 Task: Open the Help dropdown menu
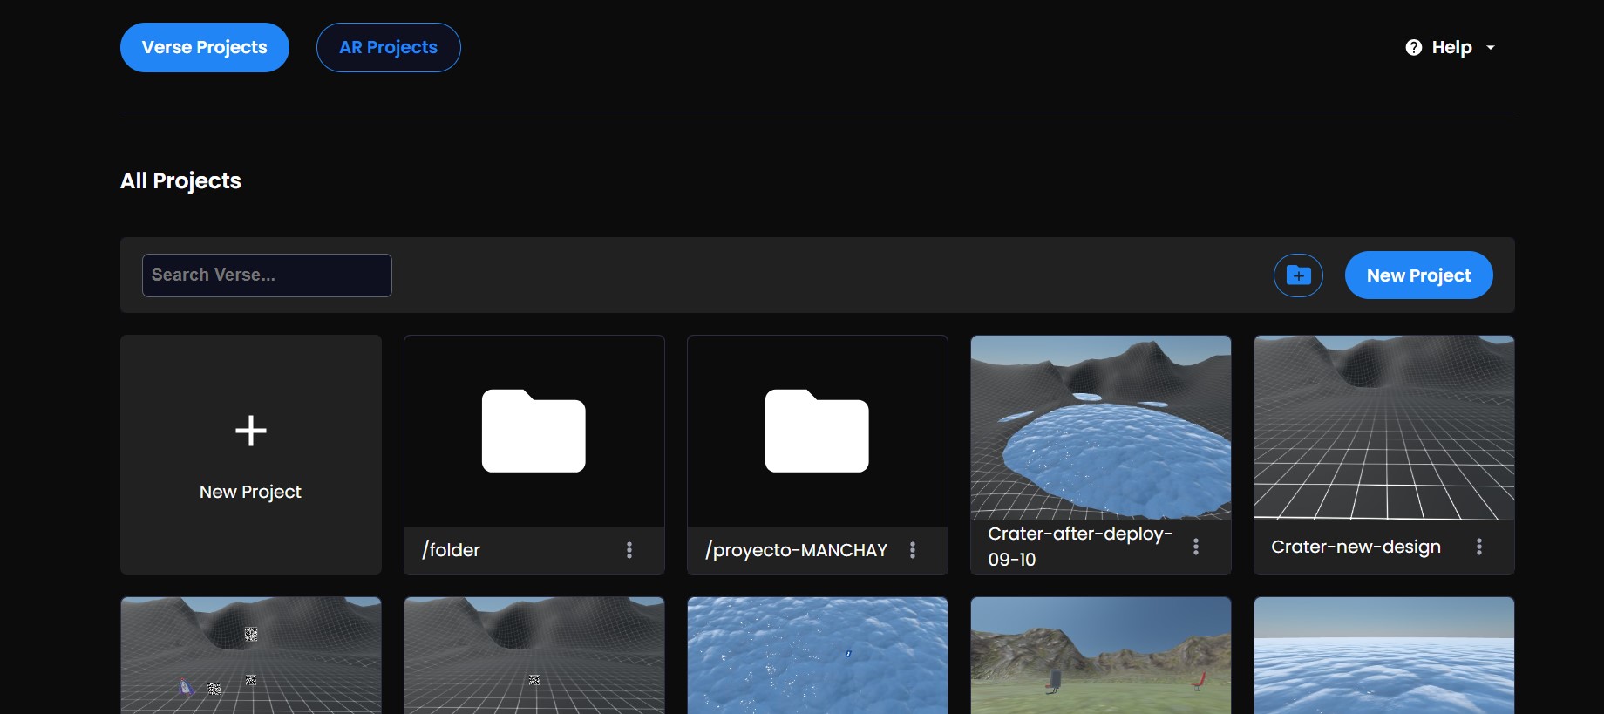(1451, 47)
